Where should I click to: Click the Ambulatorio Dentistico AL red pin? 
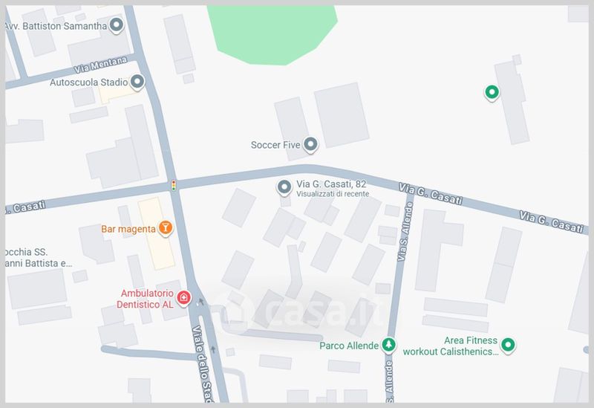(184, 298)
